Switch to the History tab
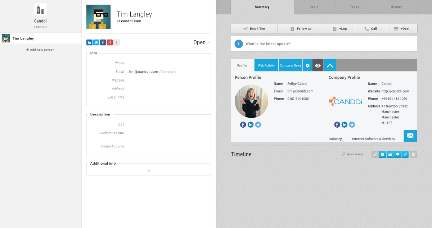 (396, 7)
